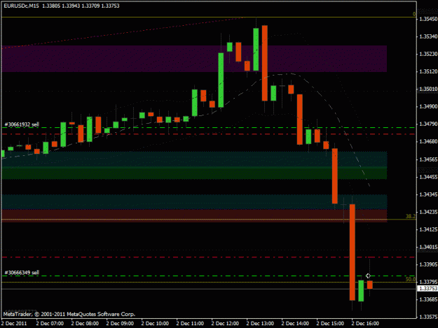Image resolution: width=438 pixels, height=328 pixels.
Task: Click the 1.33685 price axis label
Action: [428, 299]
